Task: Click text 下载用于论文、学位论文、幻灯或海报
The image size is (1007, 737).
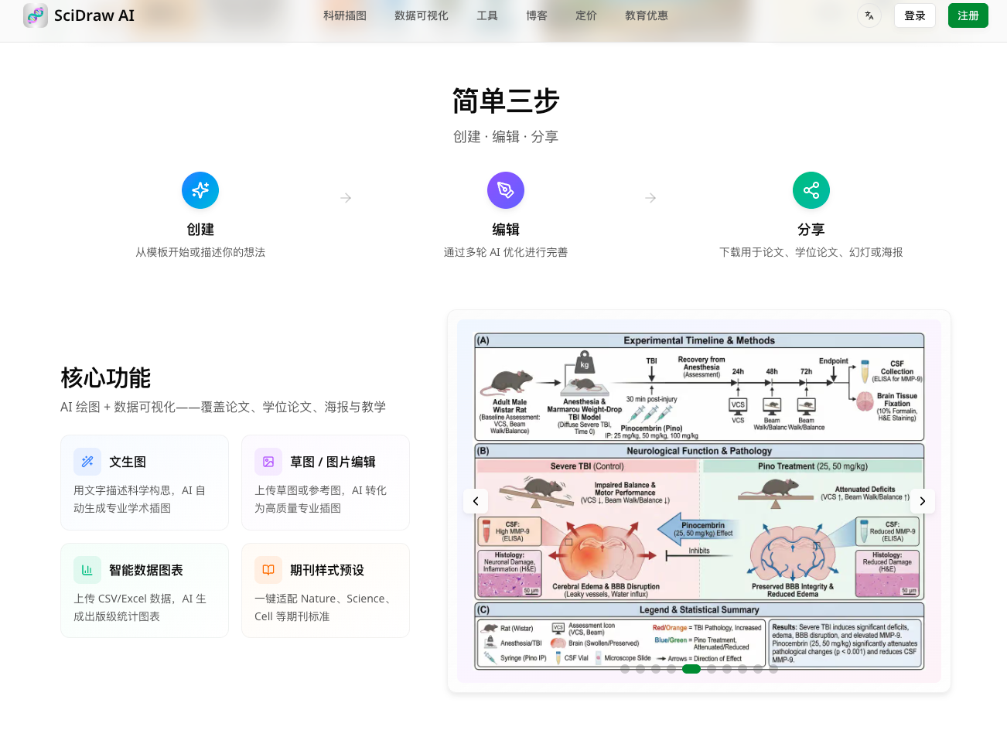Action: [811, 252]
